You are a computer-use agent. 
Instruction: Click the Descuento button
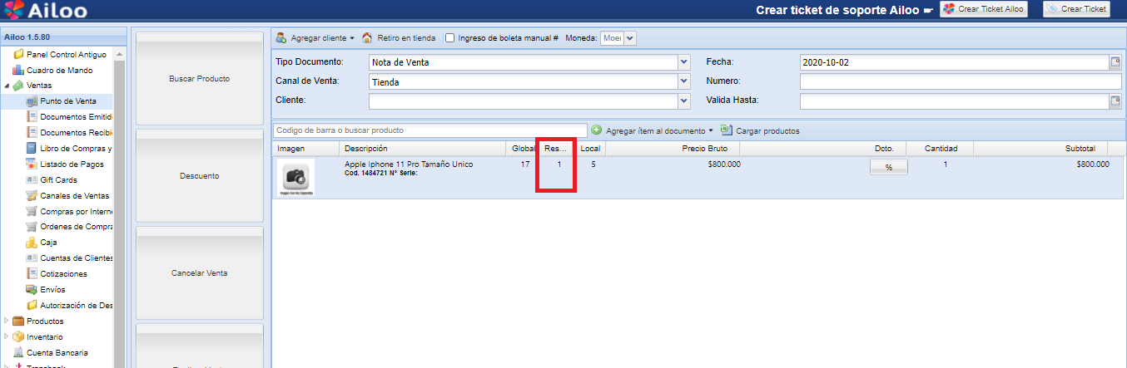click(x=199, y=176)
